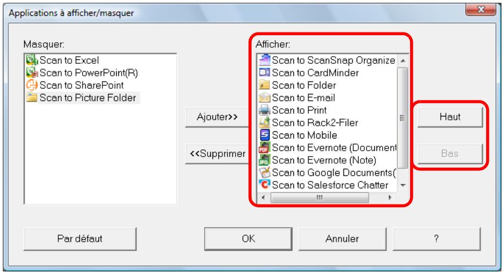Click the ScanSnap Organizer icon in Afficher list
502x272 pixels.
tap(264, 60)
